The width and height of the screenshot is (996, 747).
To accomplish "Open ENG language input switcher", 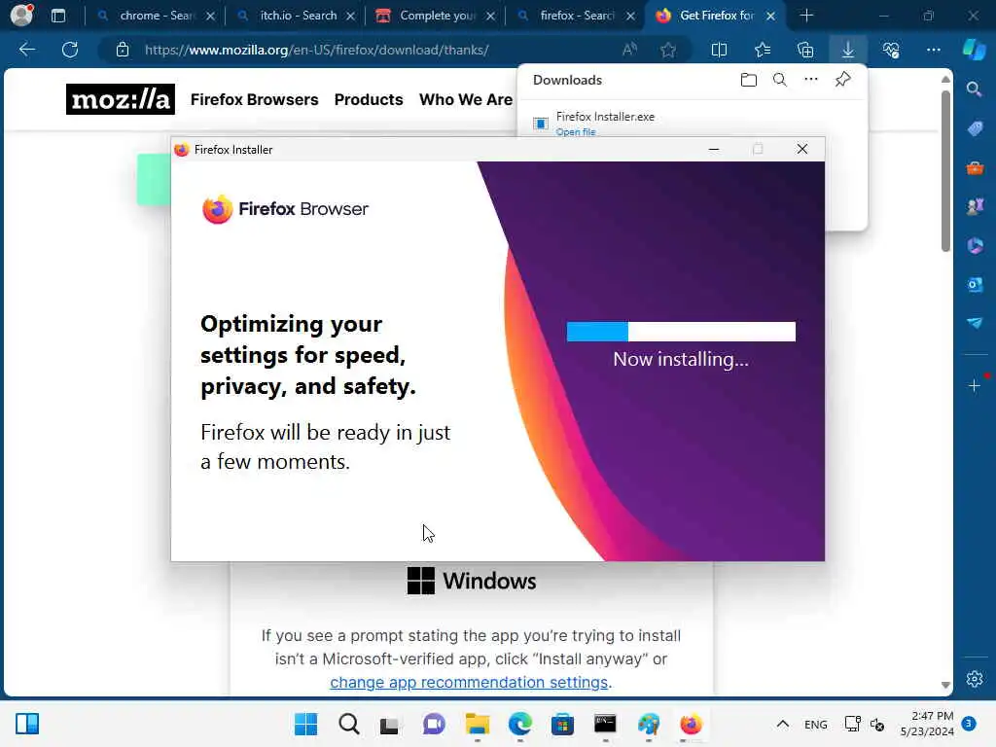I will pyautogui.click(x=816, y=724).
